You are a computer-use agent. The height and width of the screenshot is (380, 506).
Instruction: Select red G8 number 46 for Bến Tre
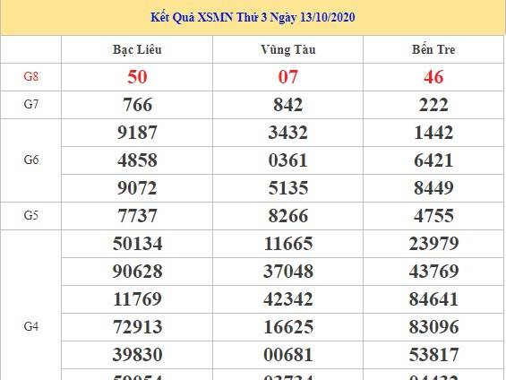point(433,77)
